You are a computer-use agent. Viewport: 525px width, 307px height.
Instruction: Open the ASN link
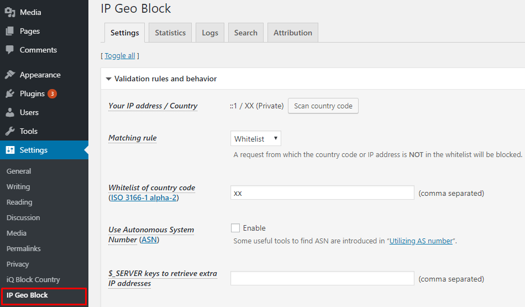(x=149, y=240)
